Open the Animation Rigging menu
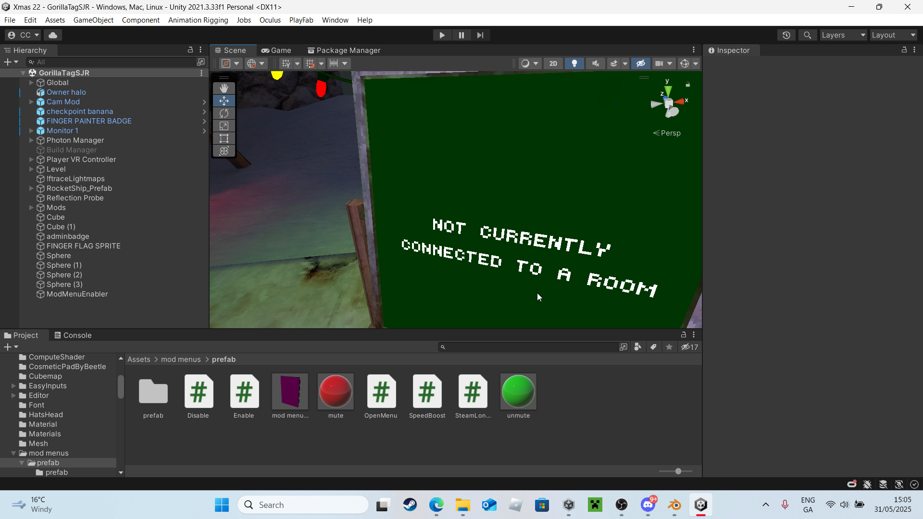This screenshot has width=923, height=519. [x=198, y=20]
